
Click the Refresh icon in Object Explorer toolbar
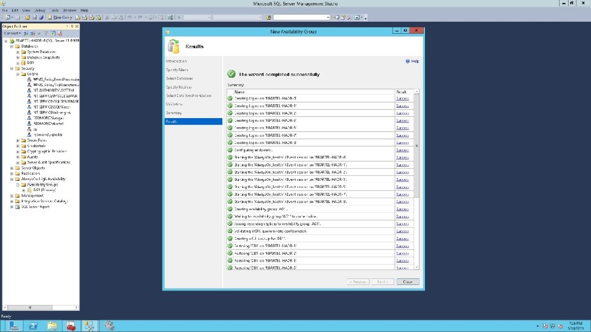(x=53, y=34)
